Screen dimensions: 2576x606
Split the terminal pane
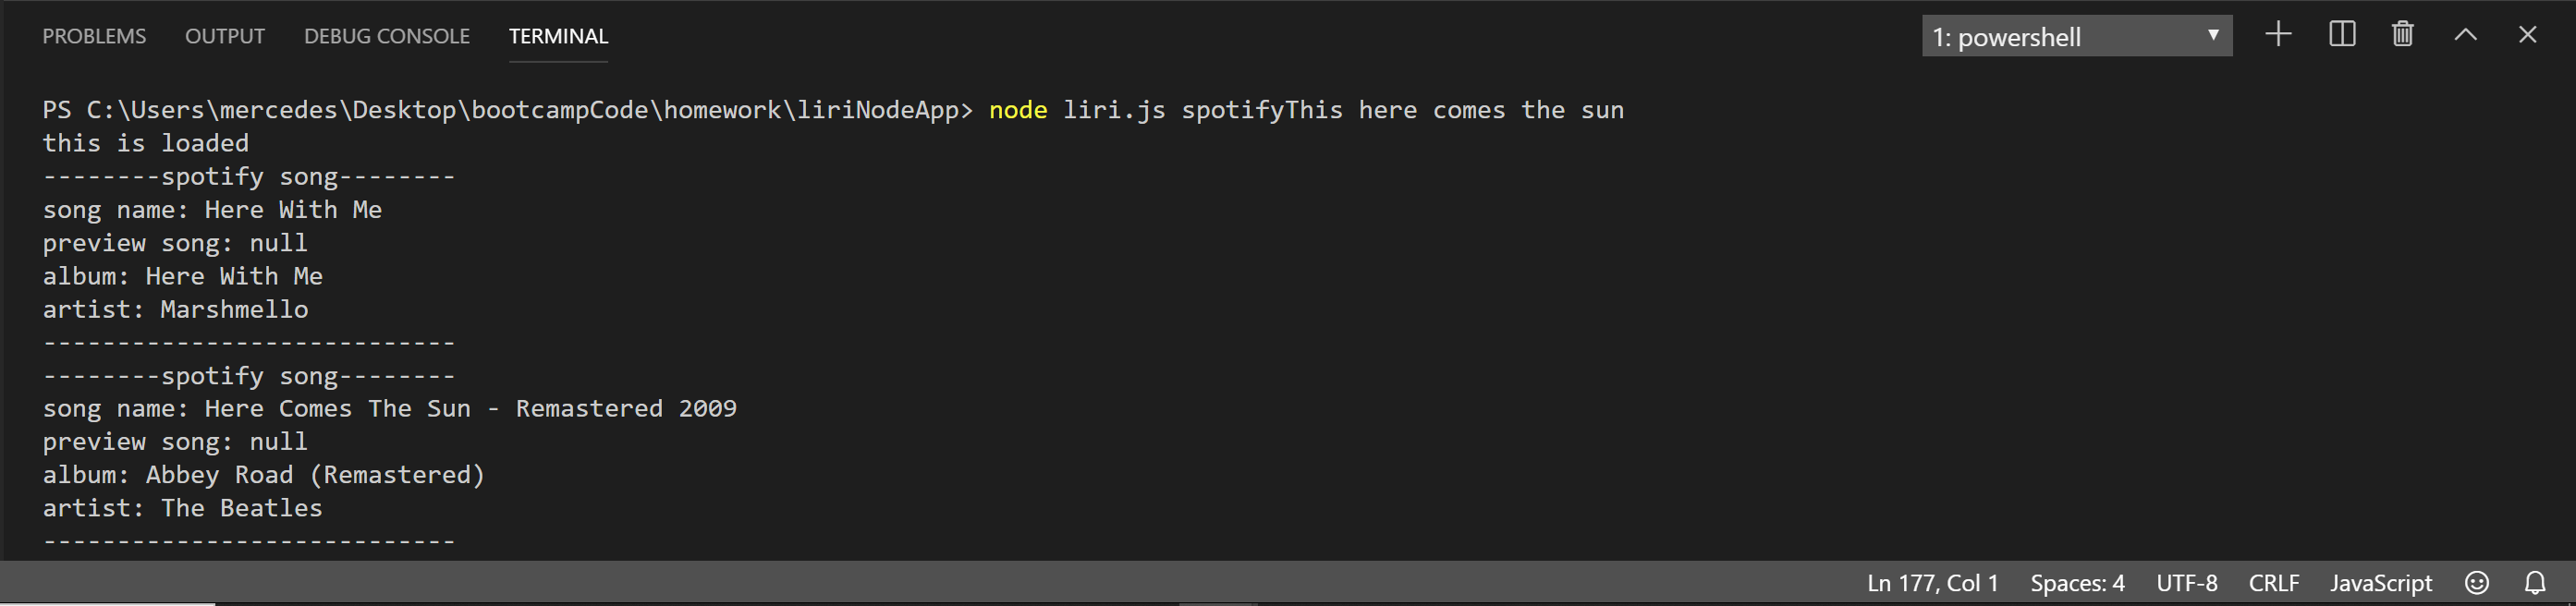[2342, 35]
